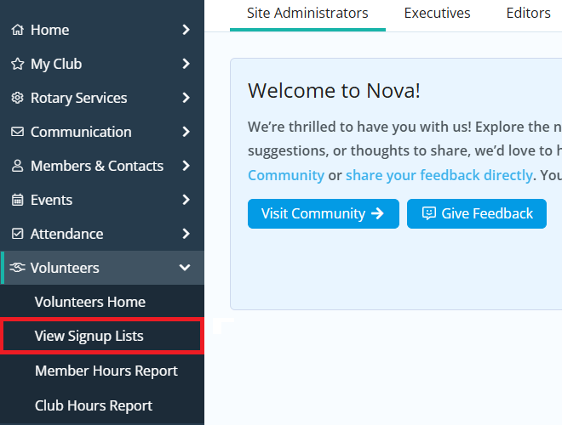Image resolution: width=562 pixels, height=425 pixels.
Task: Open Member Hours Report
Action: [102, 371]
